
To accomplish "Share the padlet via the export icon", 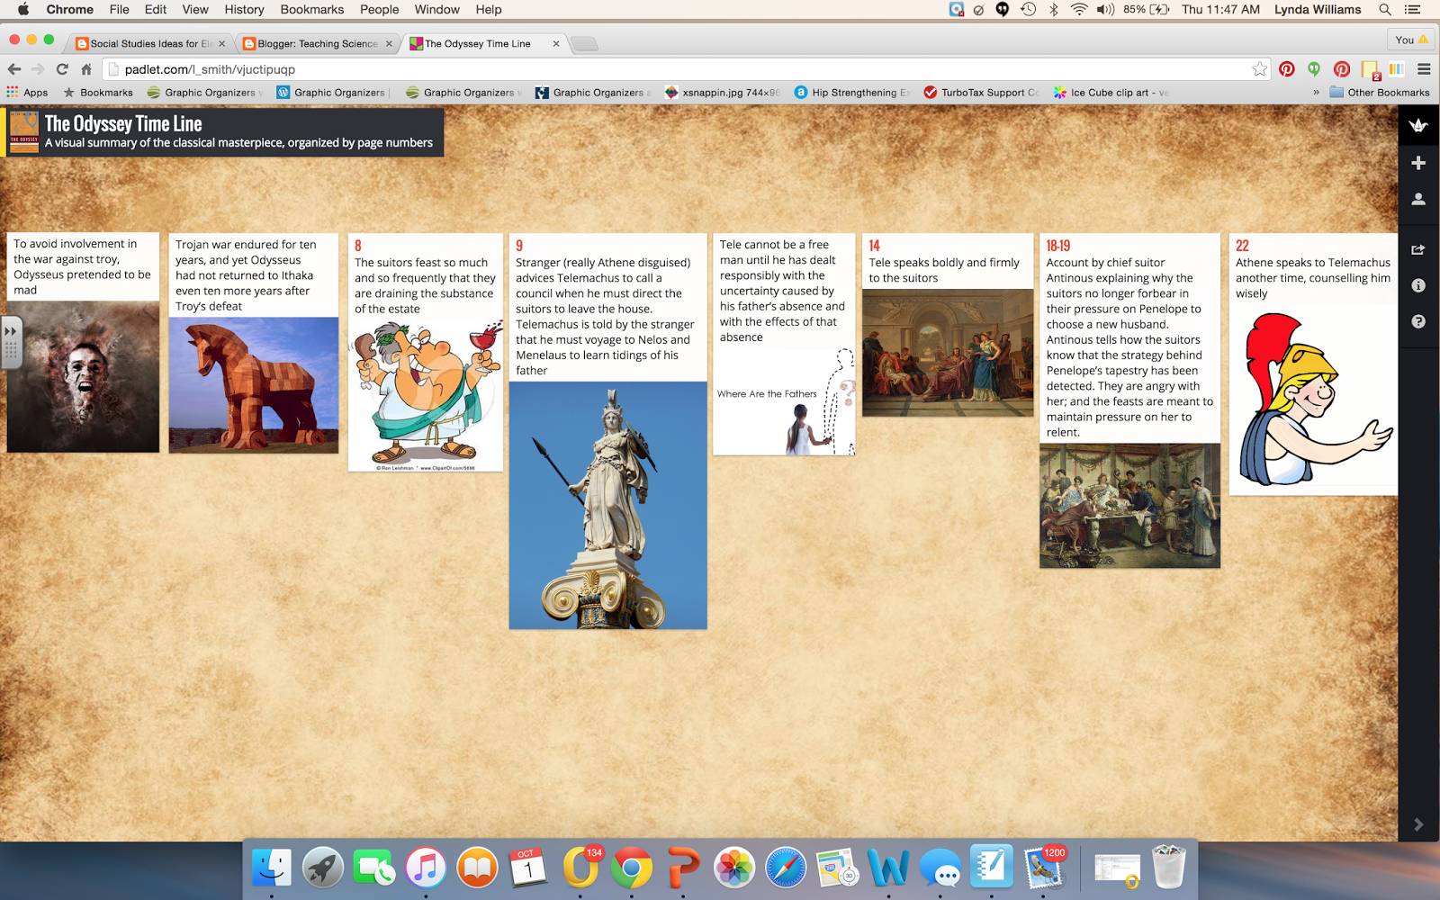I will [1417, 249].
